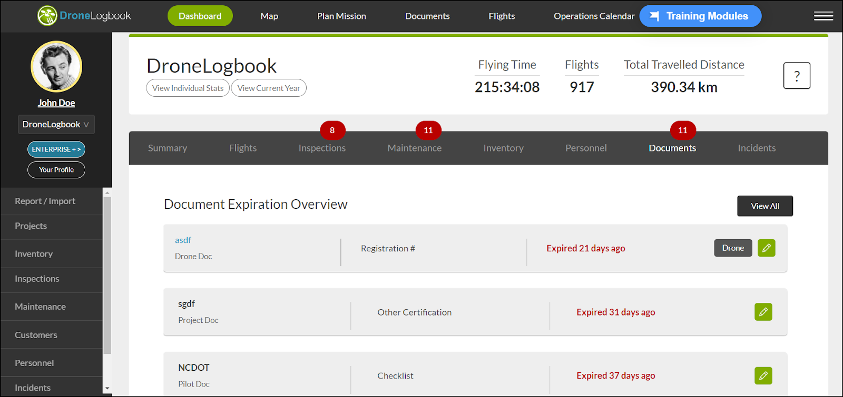The image size is (843, 397).
Task: Switch to the Inspections overview tab
Action: coord(322,148)
